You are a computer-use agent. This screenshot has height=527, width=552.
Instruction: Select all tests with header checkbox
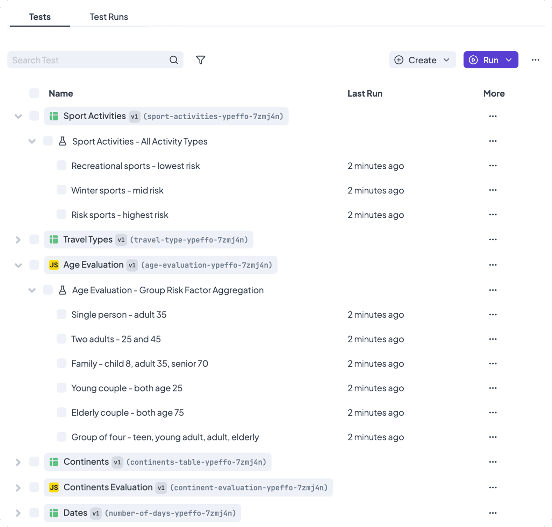click(34, 93)
